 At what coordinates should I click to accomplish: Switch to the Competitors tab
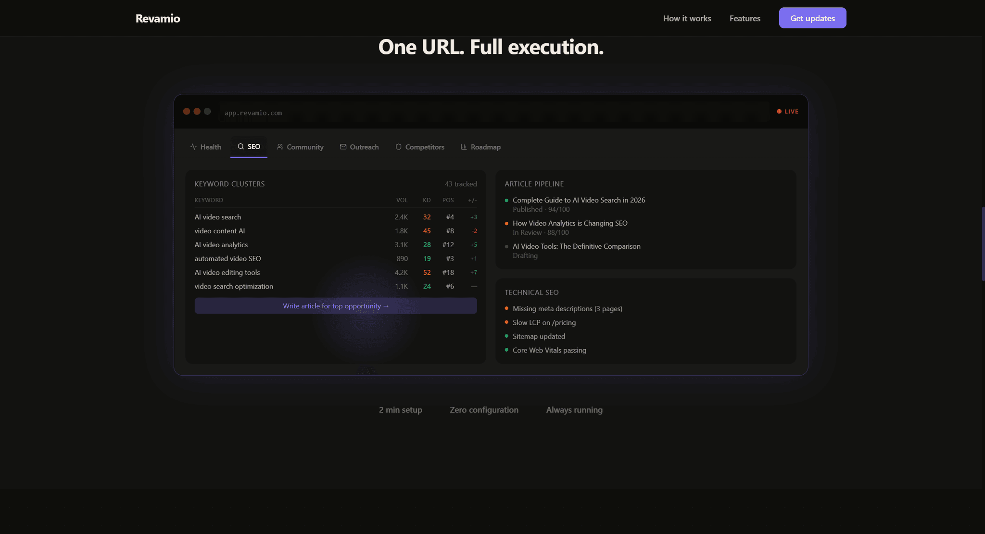tap(420, 147)
